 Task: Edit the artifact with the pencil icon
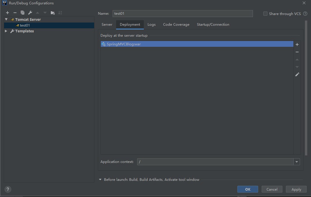(297, 75)
